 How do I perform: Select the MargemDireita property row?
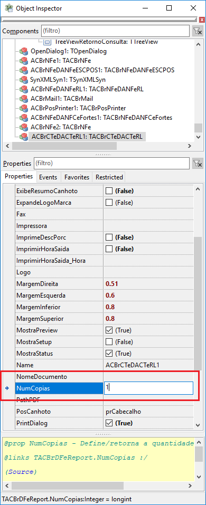(x=104, y=284)
